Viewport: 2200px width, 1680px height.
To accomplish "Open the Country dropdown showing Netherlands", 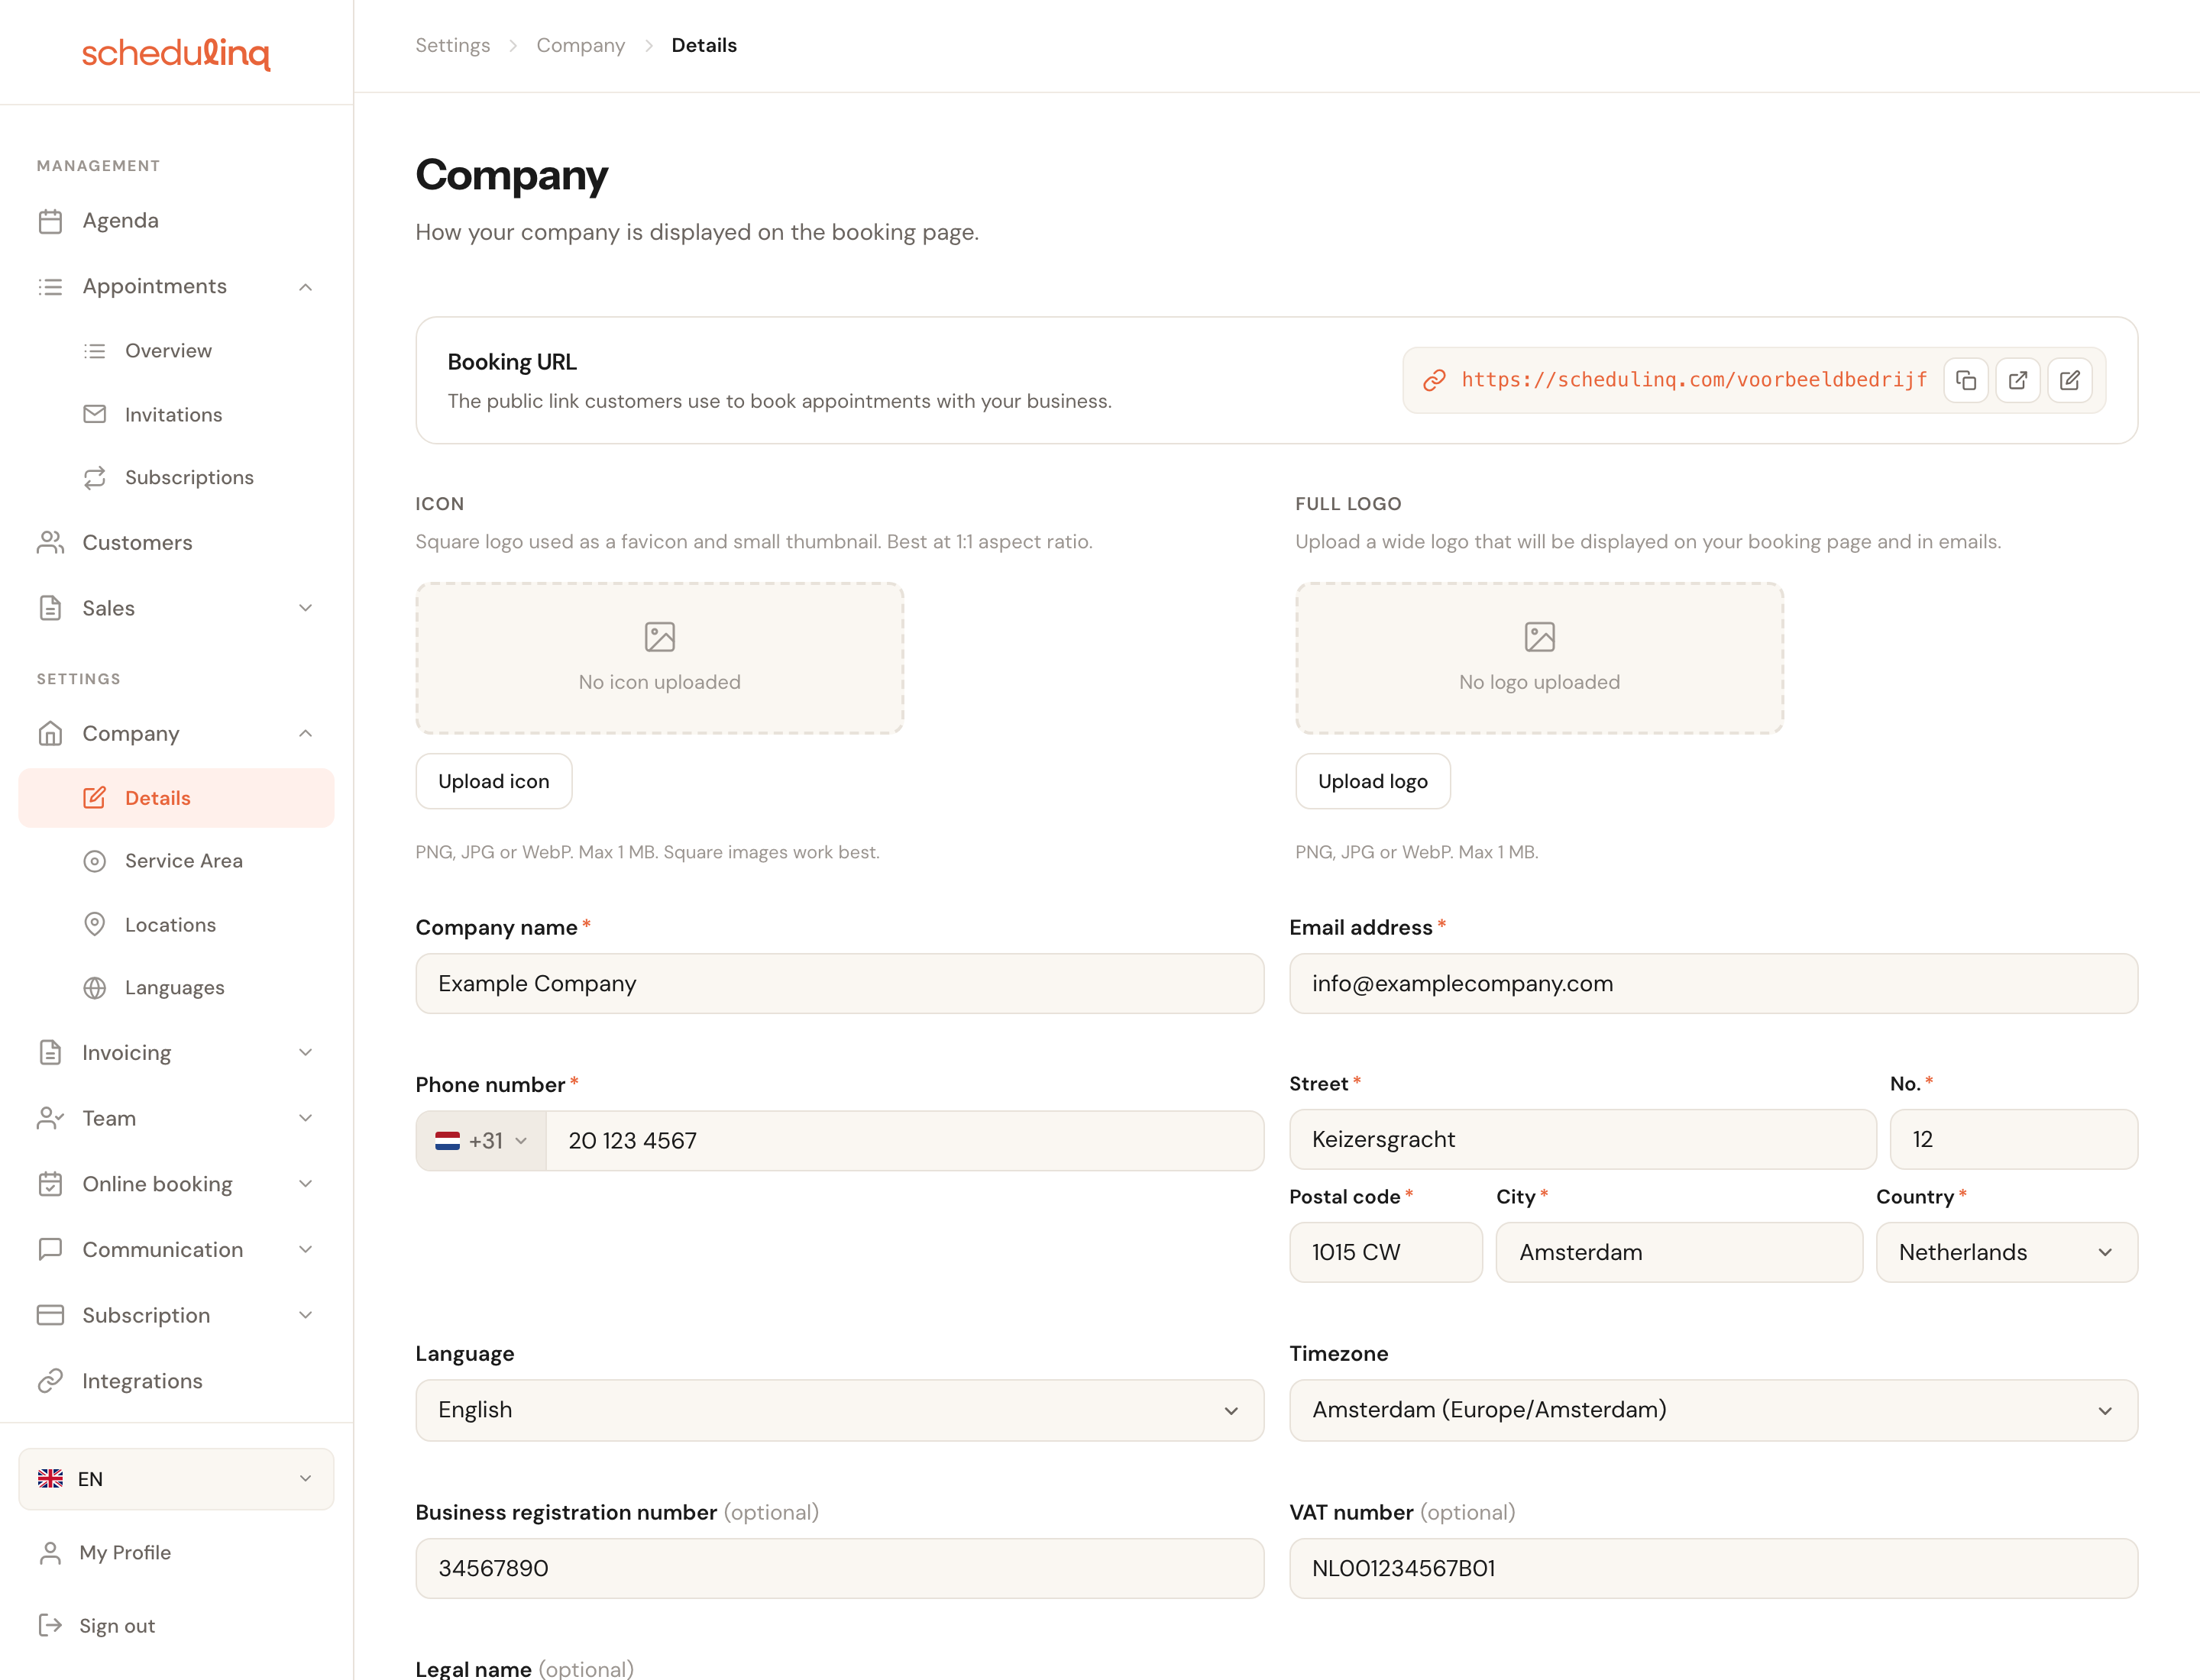I will click(2006, 1252).
